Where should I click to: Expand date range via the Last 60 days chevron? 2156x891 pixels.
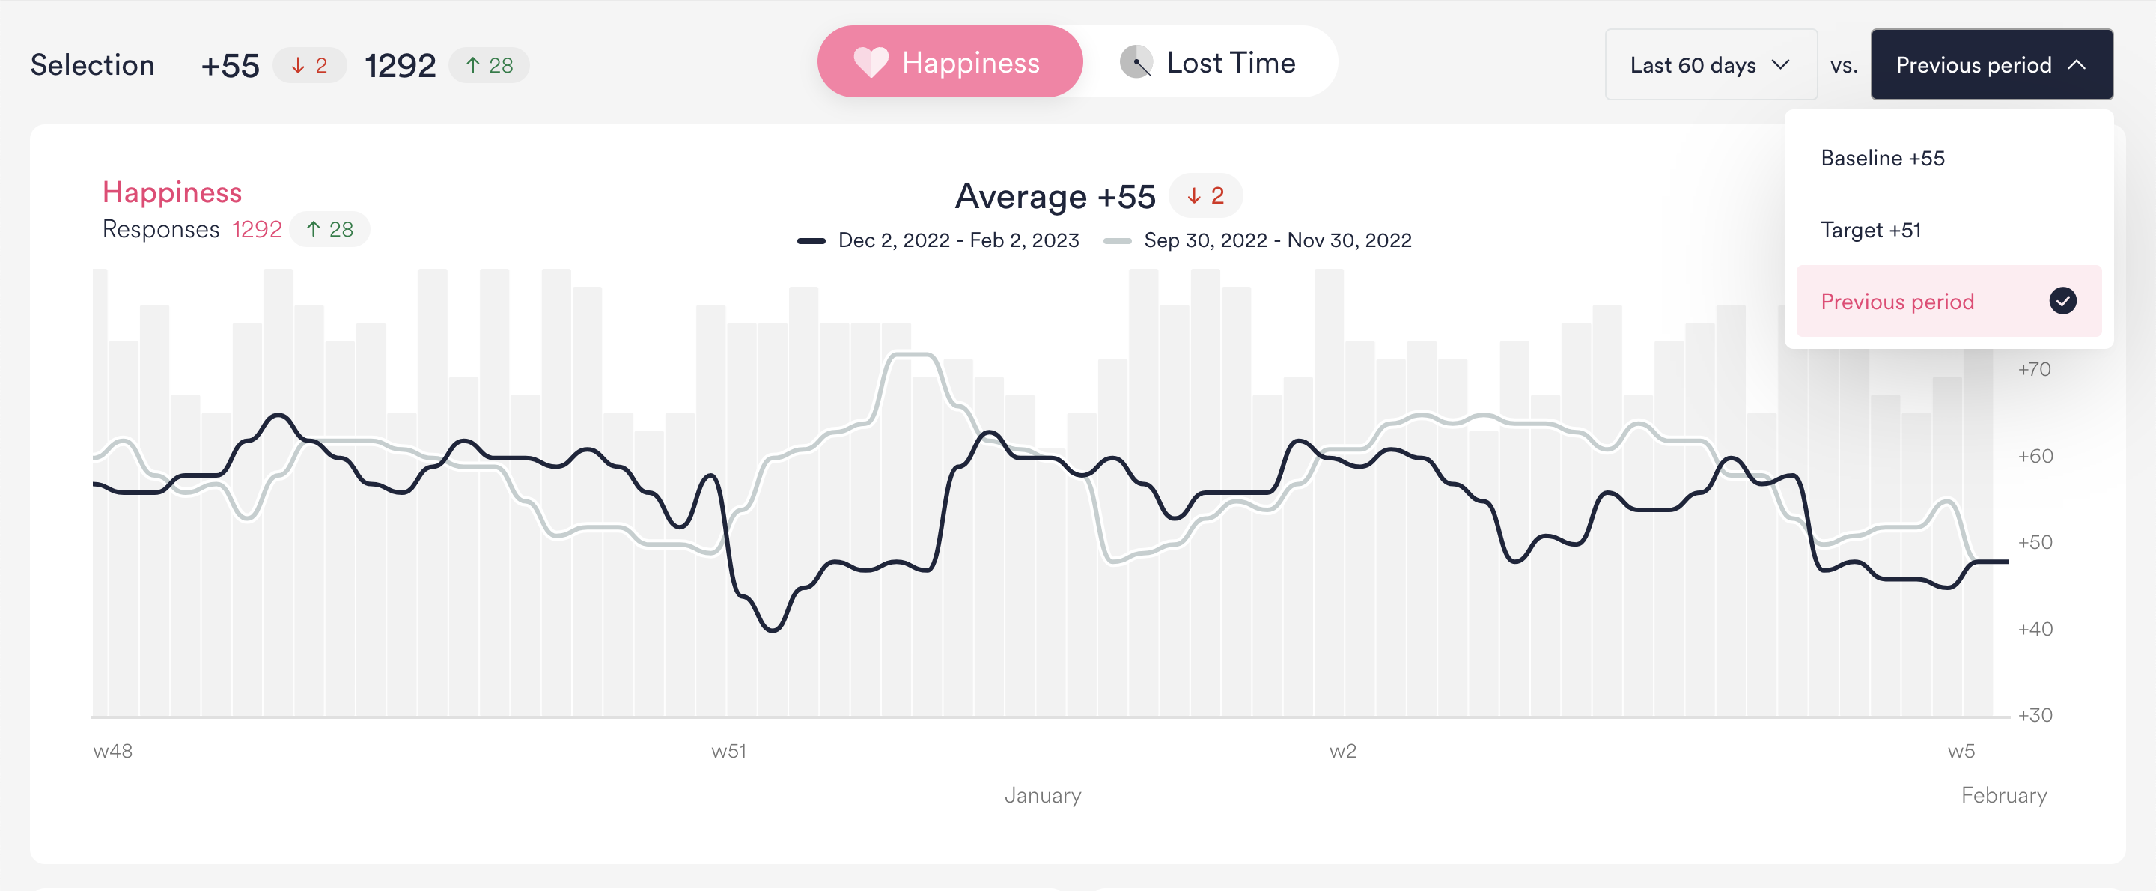tap(1780, 64)
